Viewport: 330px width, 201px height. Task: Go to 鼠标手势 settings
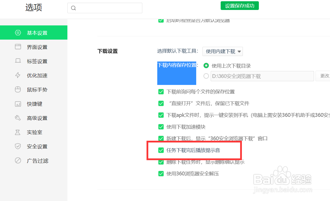click(x=34, y=89)
